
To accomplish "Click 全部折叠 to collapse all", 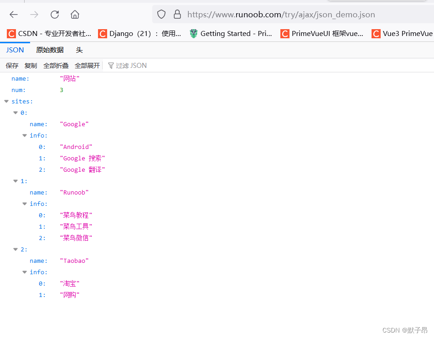I will [56, 66].
